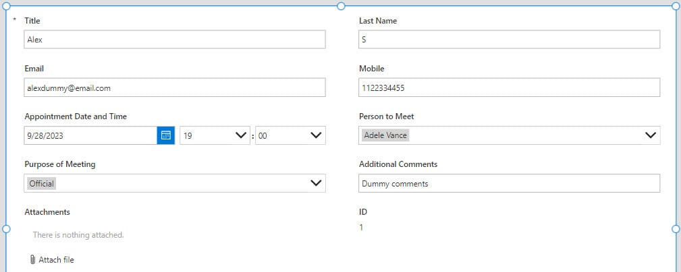Click the Additional Comments label
Image resolution: width=681 pixels, height=272 pixels.
(x=398, y=164)
